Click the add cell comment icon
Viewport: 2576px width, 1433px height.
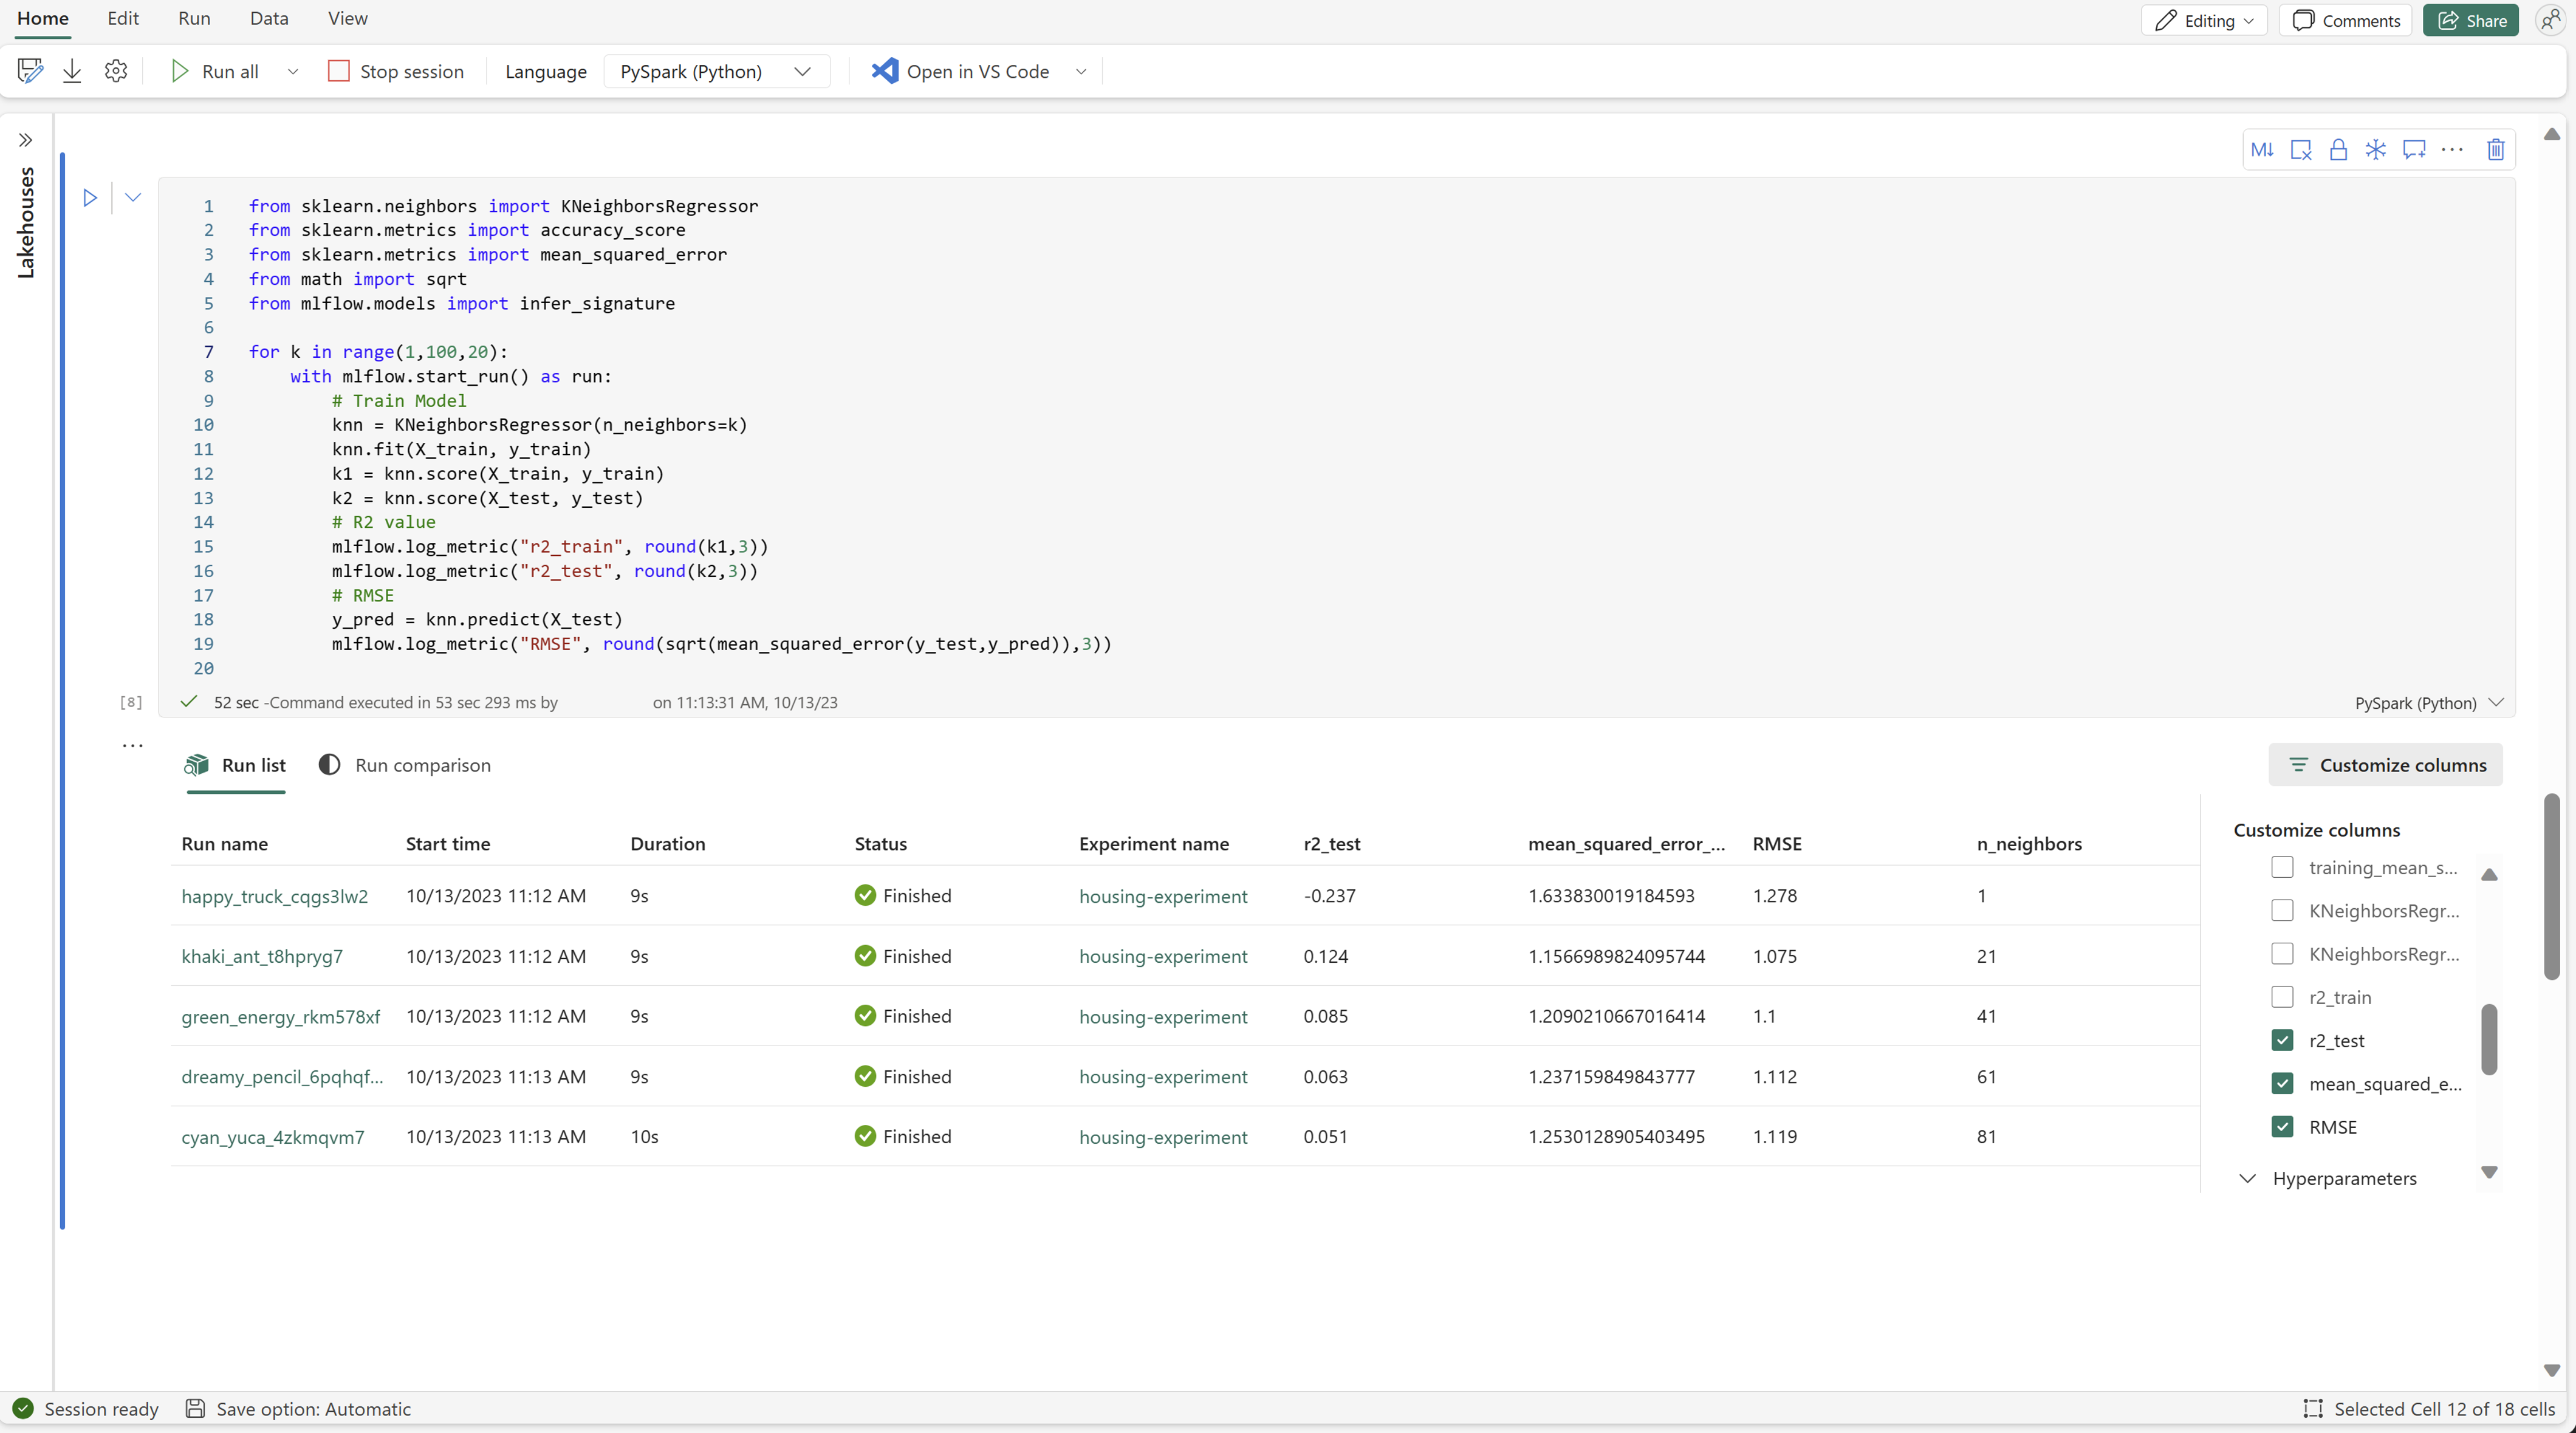tap(2414, 150)
